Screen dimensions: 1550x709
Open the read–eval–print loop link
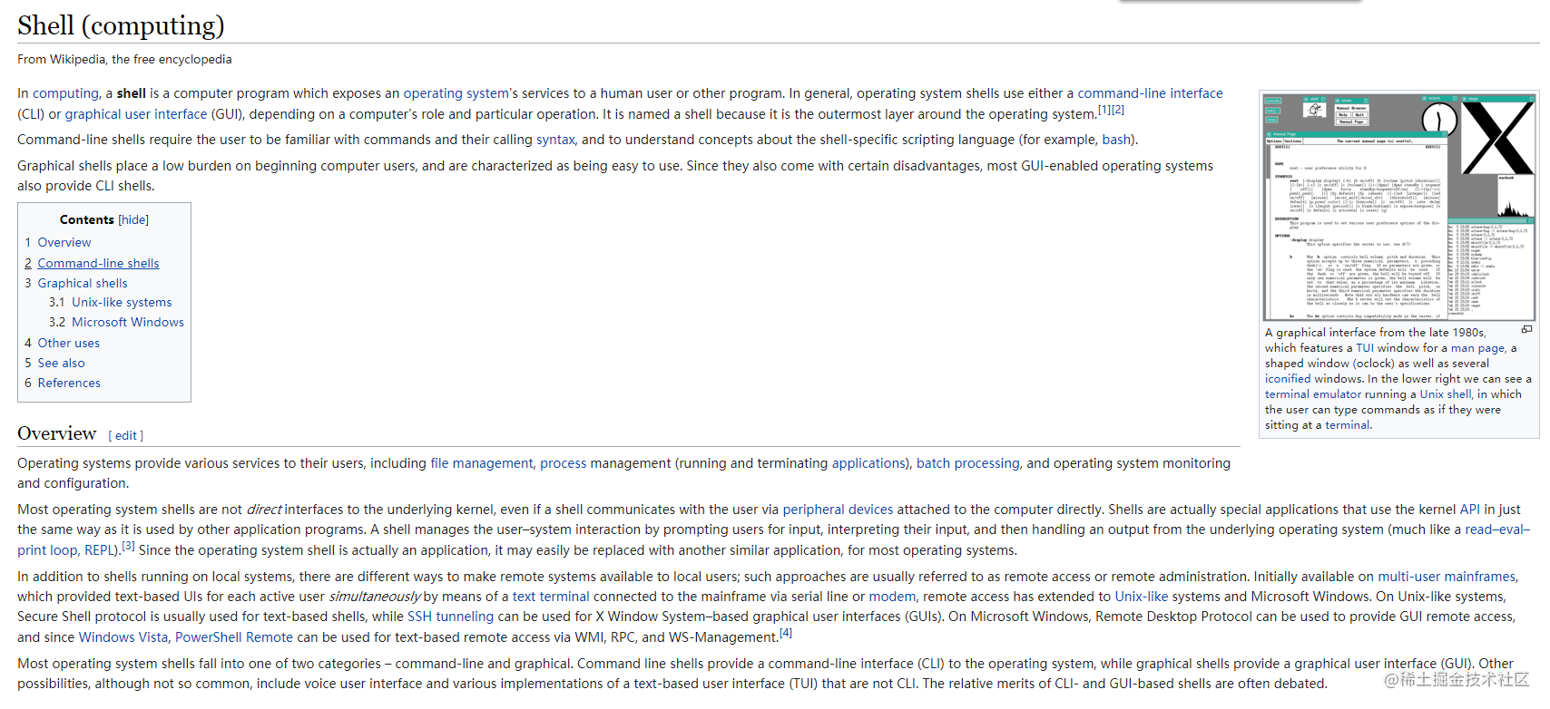click(x=1497, y=529)
